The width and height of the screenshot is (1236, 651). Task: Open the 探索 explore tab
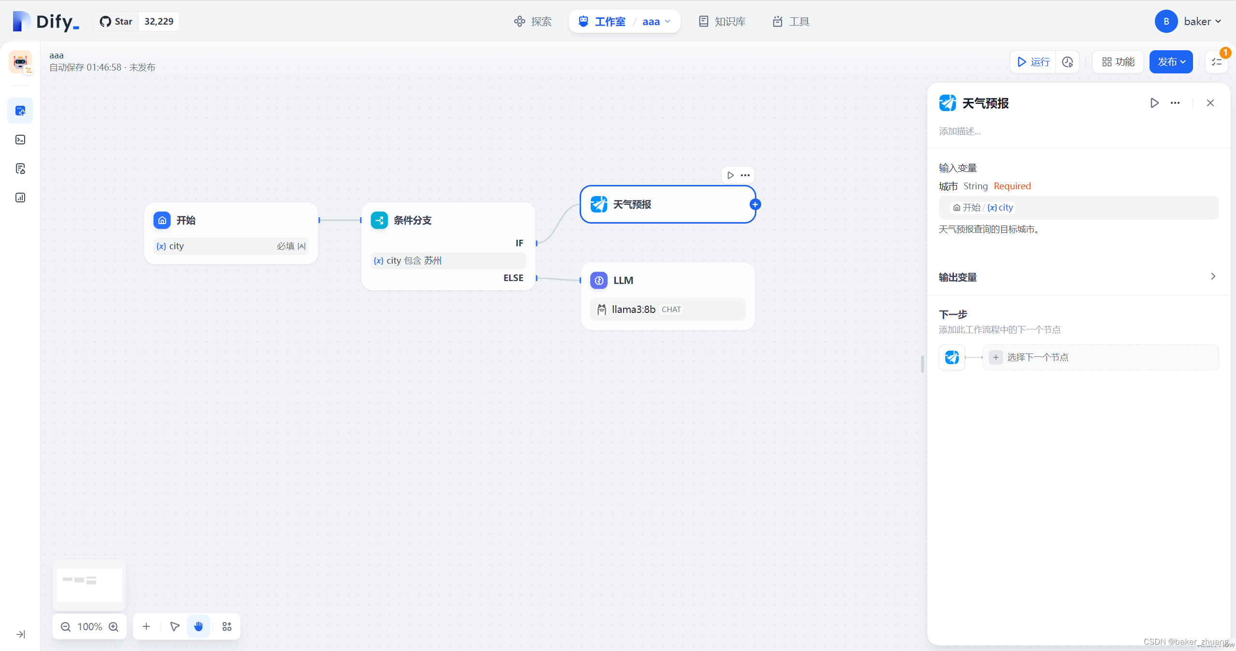point(533,21)
